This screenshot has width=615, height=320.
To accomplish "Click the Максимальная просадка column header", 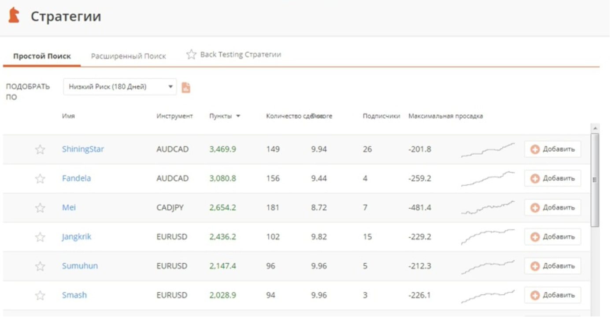I will (445, 116).
